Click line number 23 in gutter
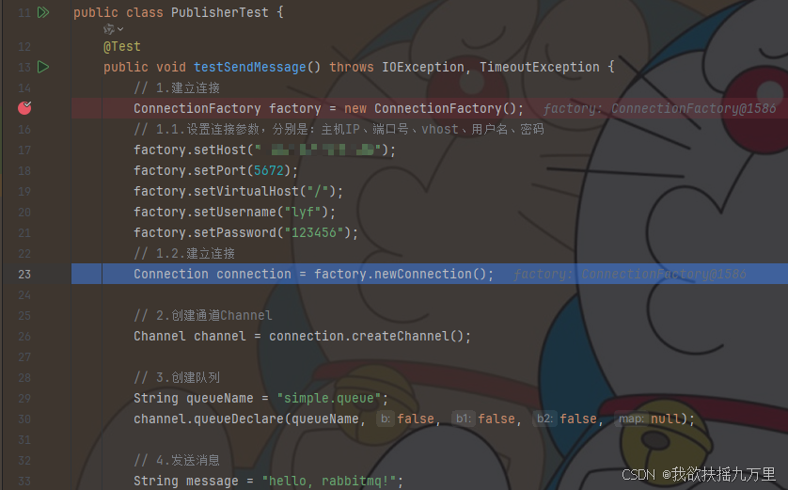Image resolution: width=788 pixels, height=490 pixels. (x=24, y=275)
